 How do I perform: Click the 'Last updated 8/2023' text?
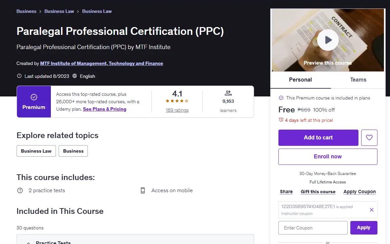click(x=47, y=76)
